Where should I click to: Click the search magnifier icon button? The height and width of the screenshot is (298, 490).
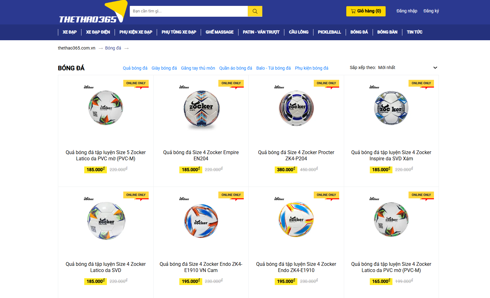(x=255, y=11)
